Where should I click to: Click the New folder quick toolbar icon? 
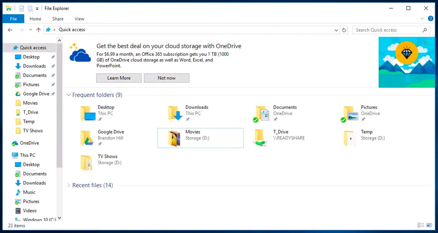click(30, 8)
